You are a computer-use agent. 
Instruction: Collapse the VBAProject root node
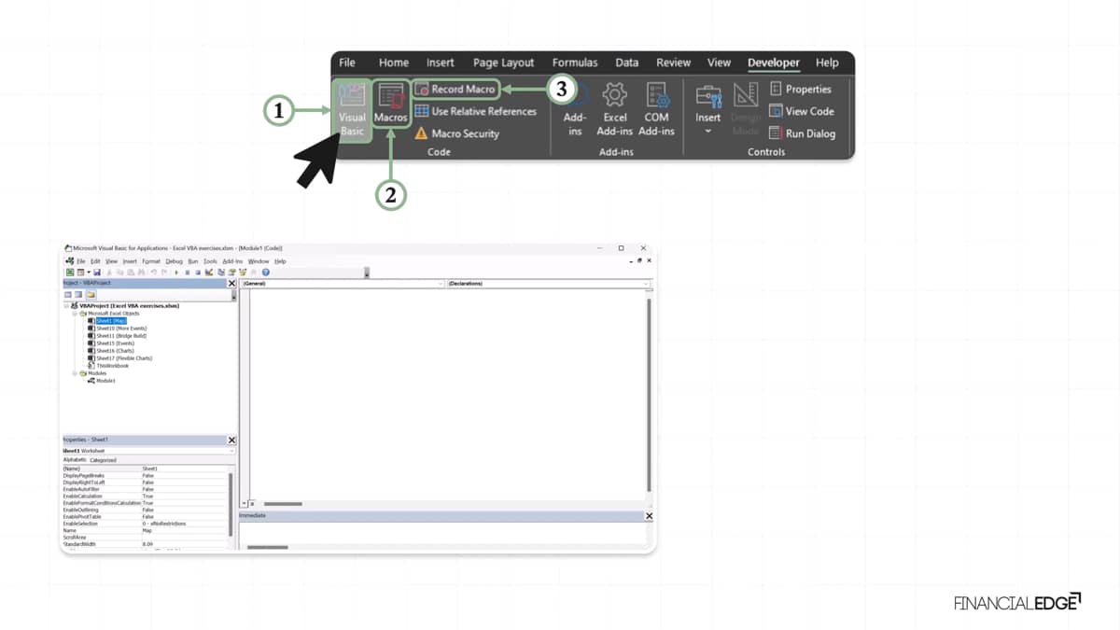66,306
